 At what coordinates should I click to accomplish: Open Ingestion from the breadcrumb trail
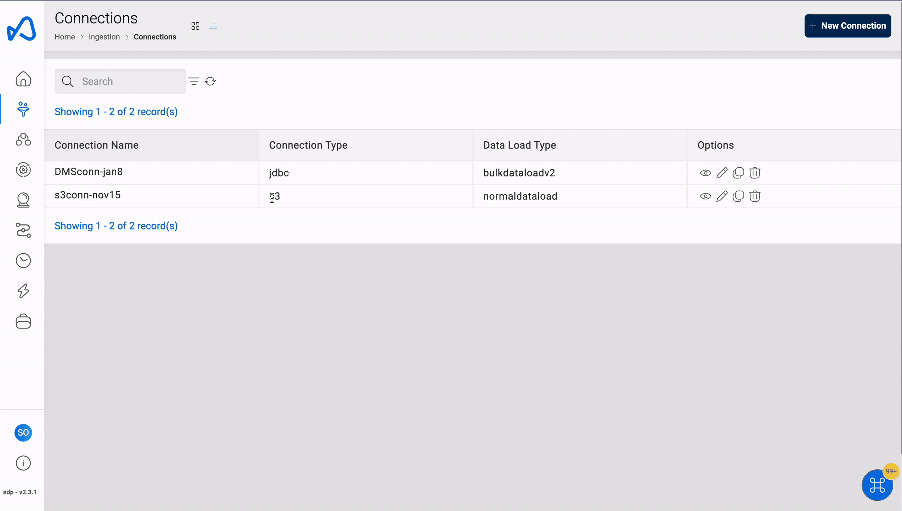click(104, 37)
